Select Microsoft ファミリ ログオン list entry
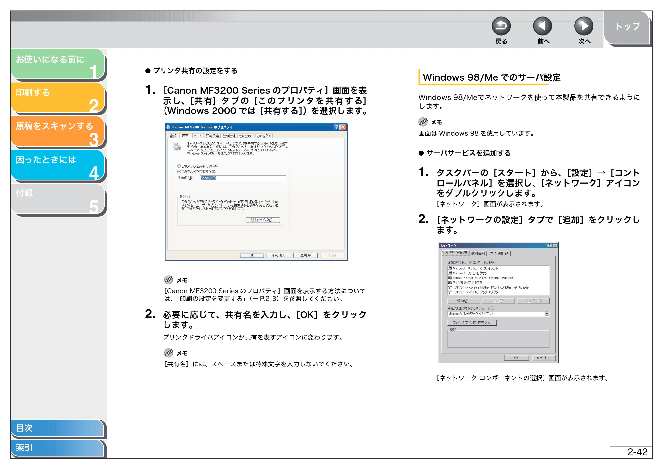 click(x=468, y=273)
